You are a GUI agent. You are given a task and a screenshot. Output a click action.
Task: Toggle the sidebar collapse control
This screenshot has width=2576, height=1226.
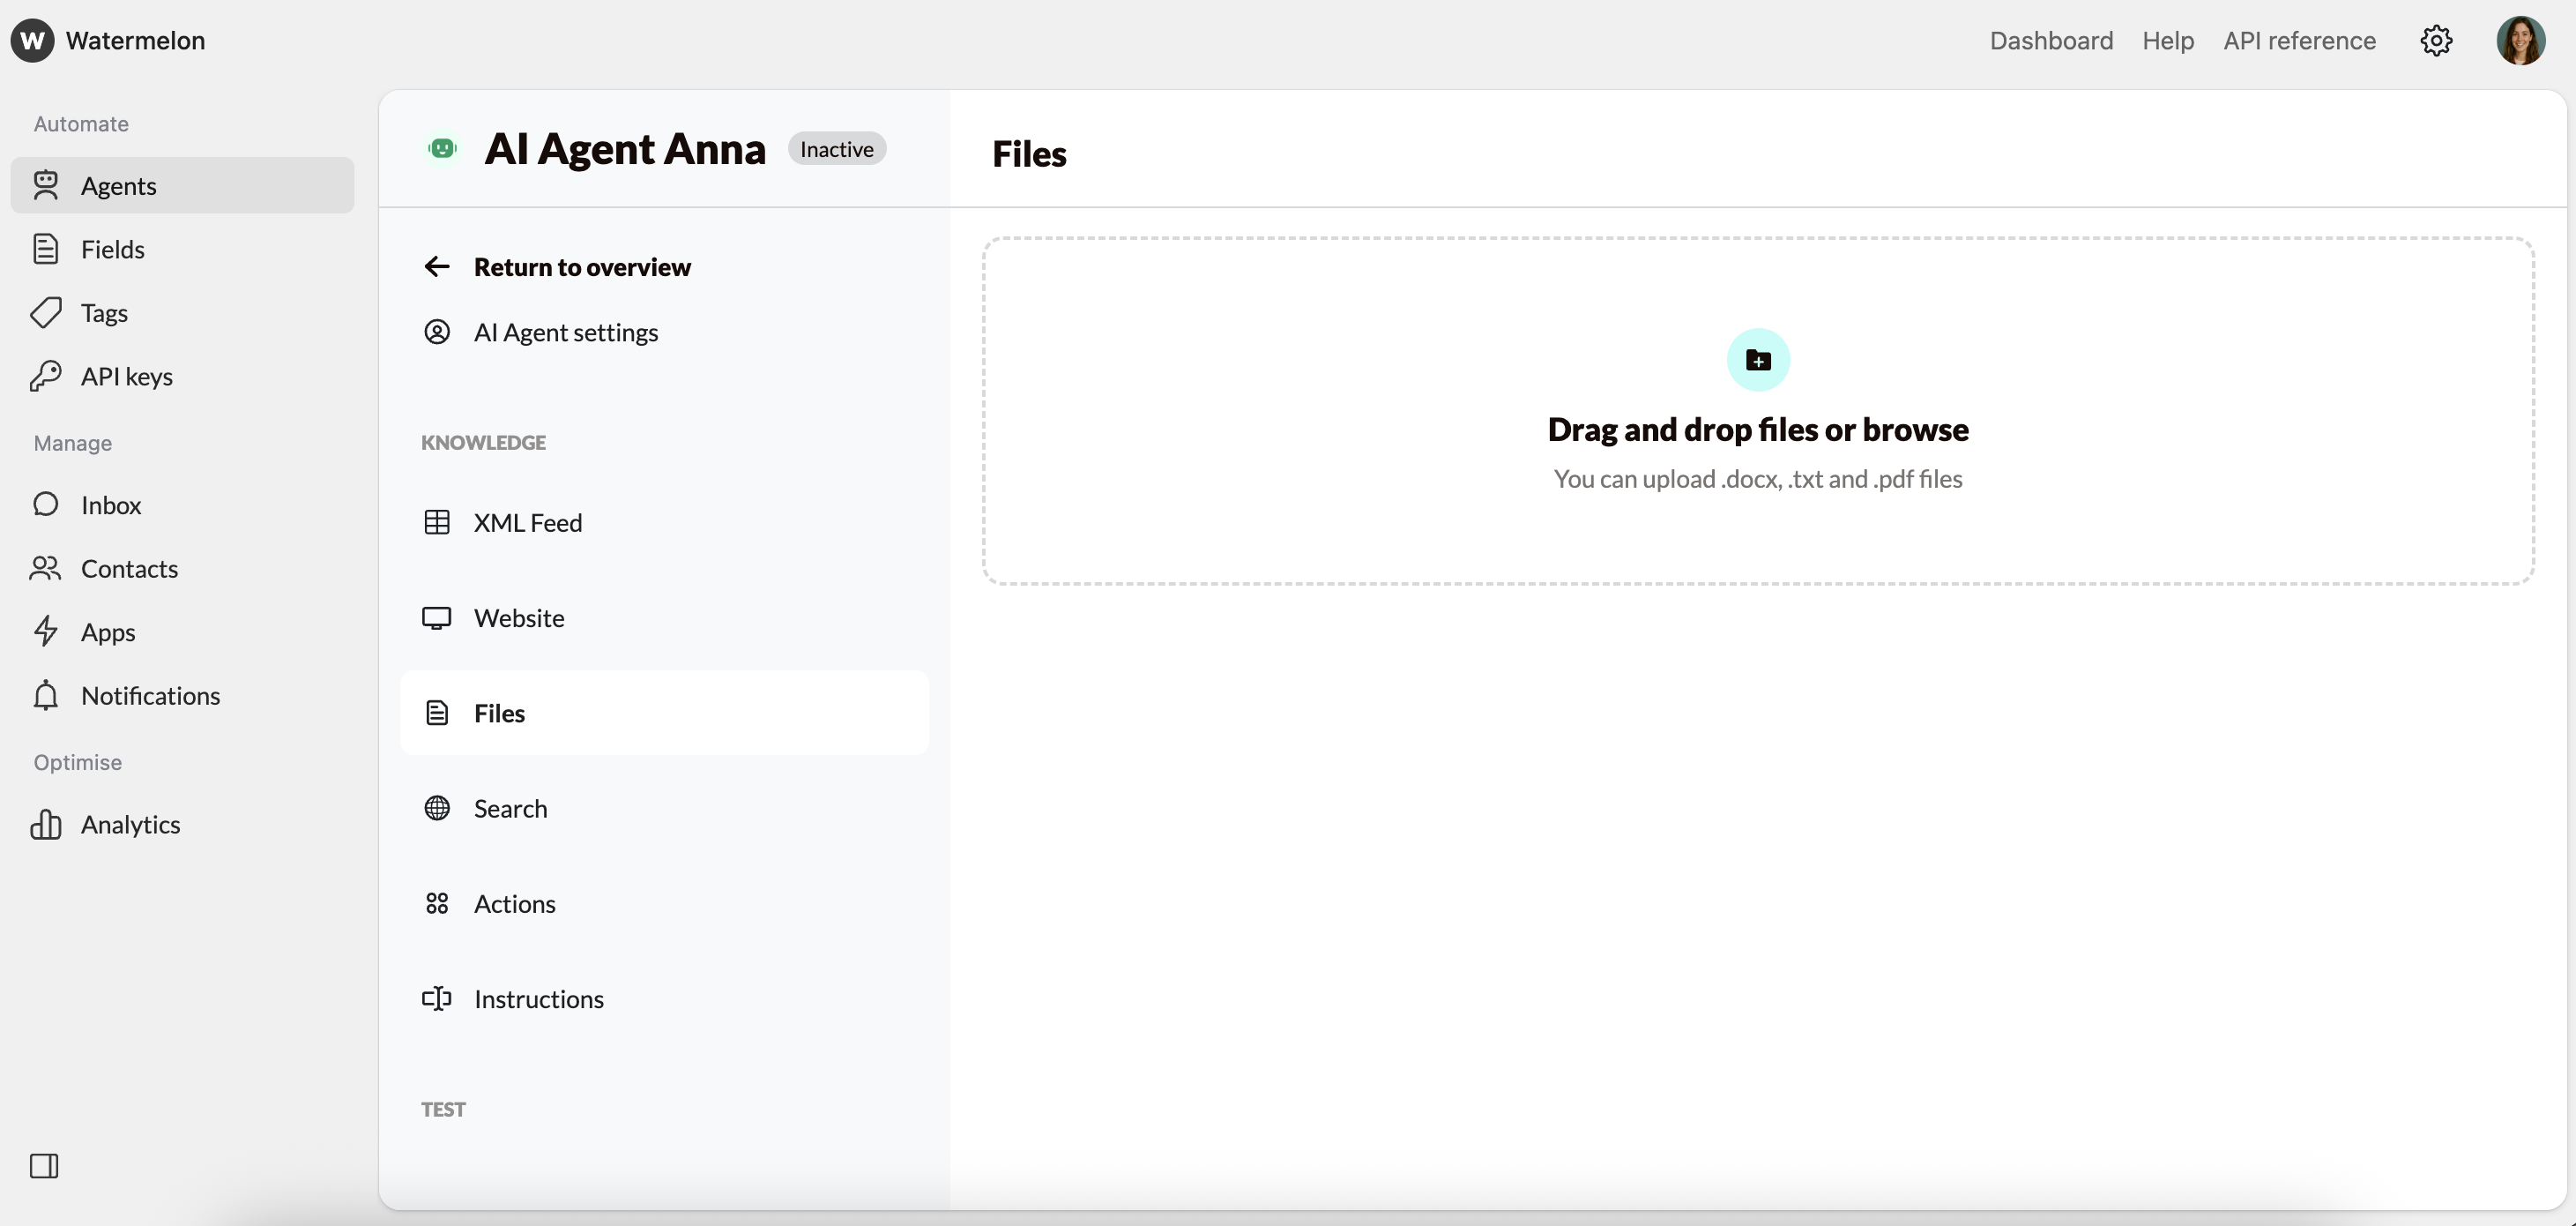pos(44,1165)
